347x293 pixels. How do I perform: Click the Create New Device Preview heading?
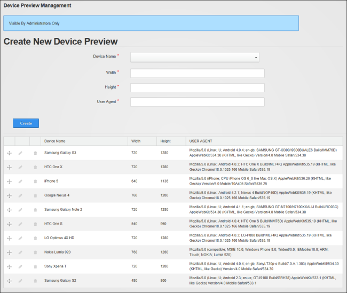[x=60, y=42]
